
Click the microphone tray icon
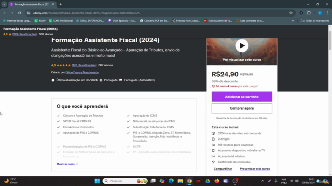[276, 181]
